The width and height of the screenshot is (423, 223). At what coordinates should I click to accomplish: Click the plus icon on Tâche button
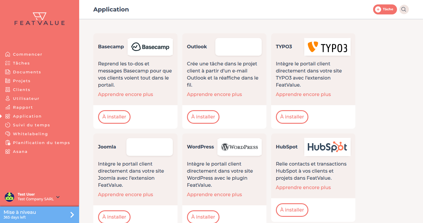(x=378, y=9)
